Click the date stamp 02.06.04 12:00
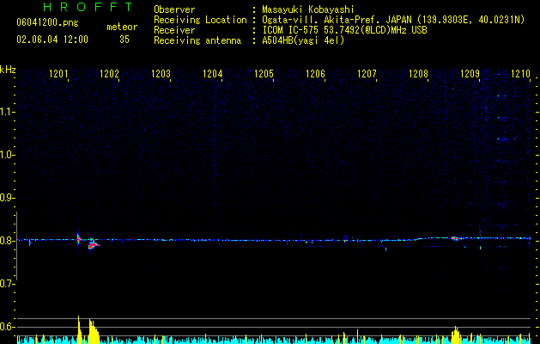This screenshot has height=344, width=540. coord(52,40)
